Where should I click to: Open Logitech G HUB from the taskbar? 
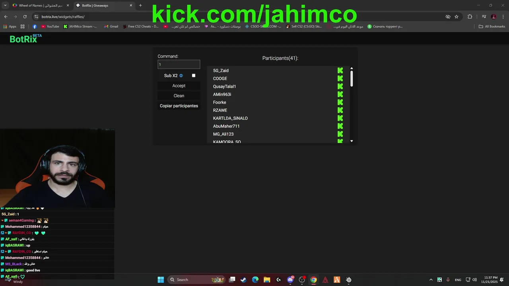click(278, 280)
